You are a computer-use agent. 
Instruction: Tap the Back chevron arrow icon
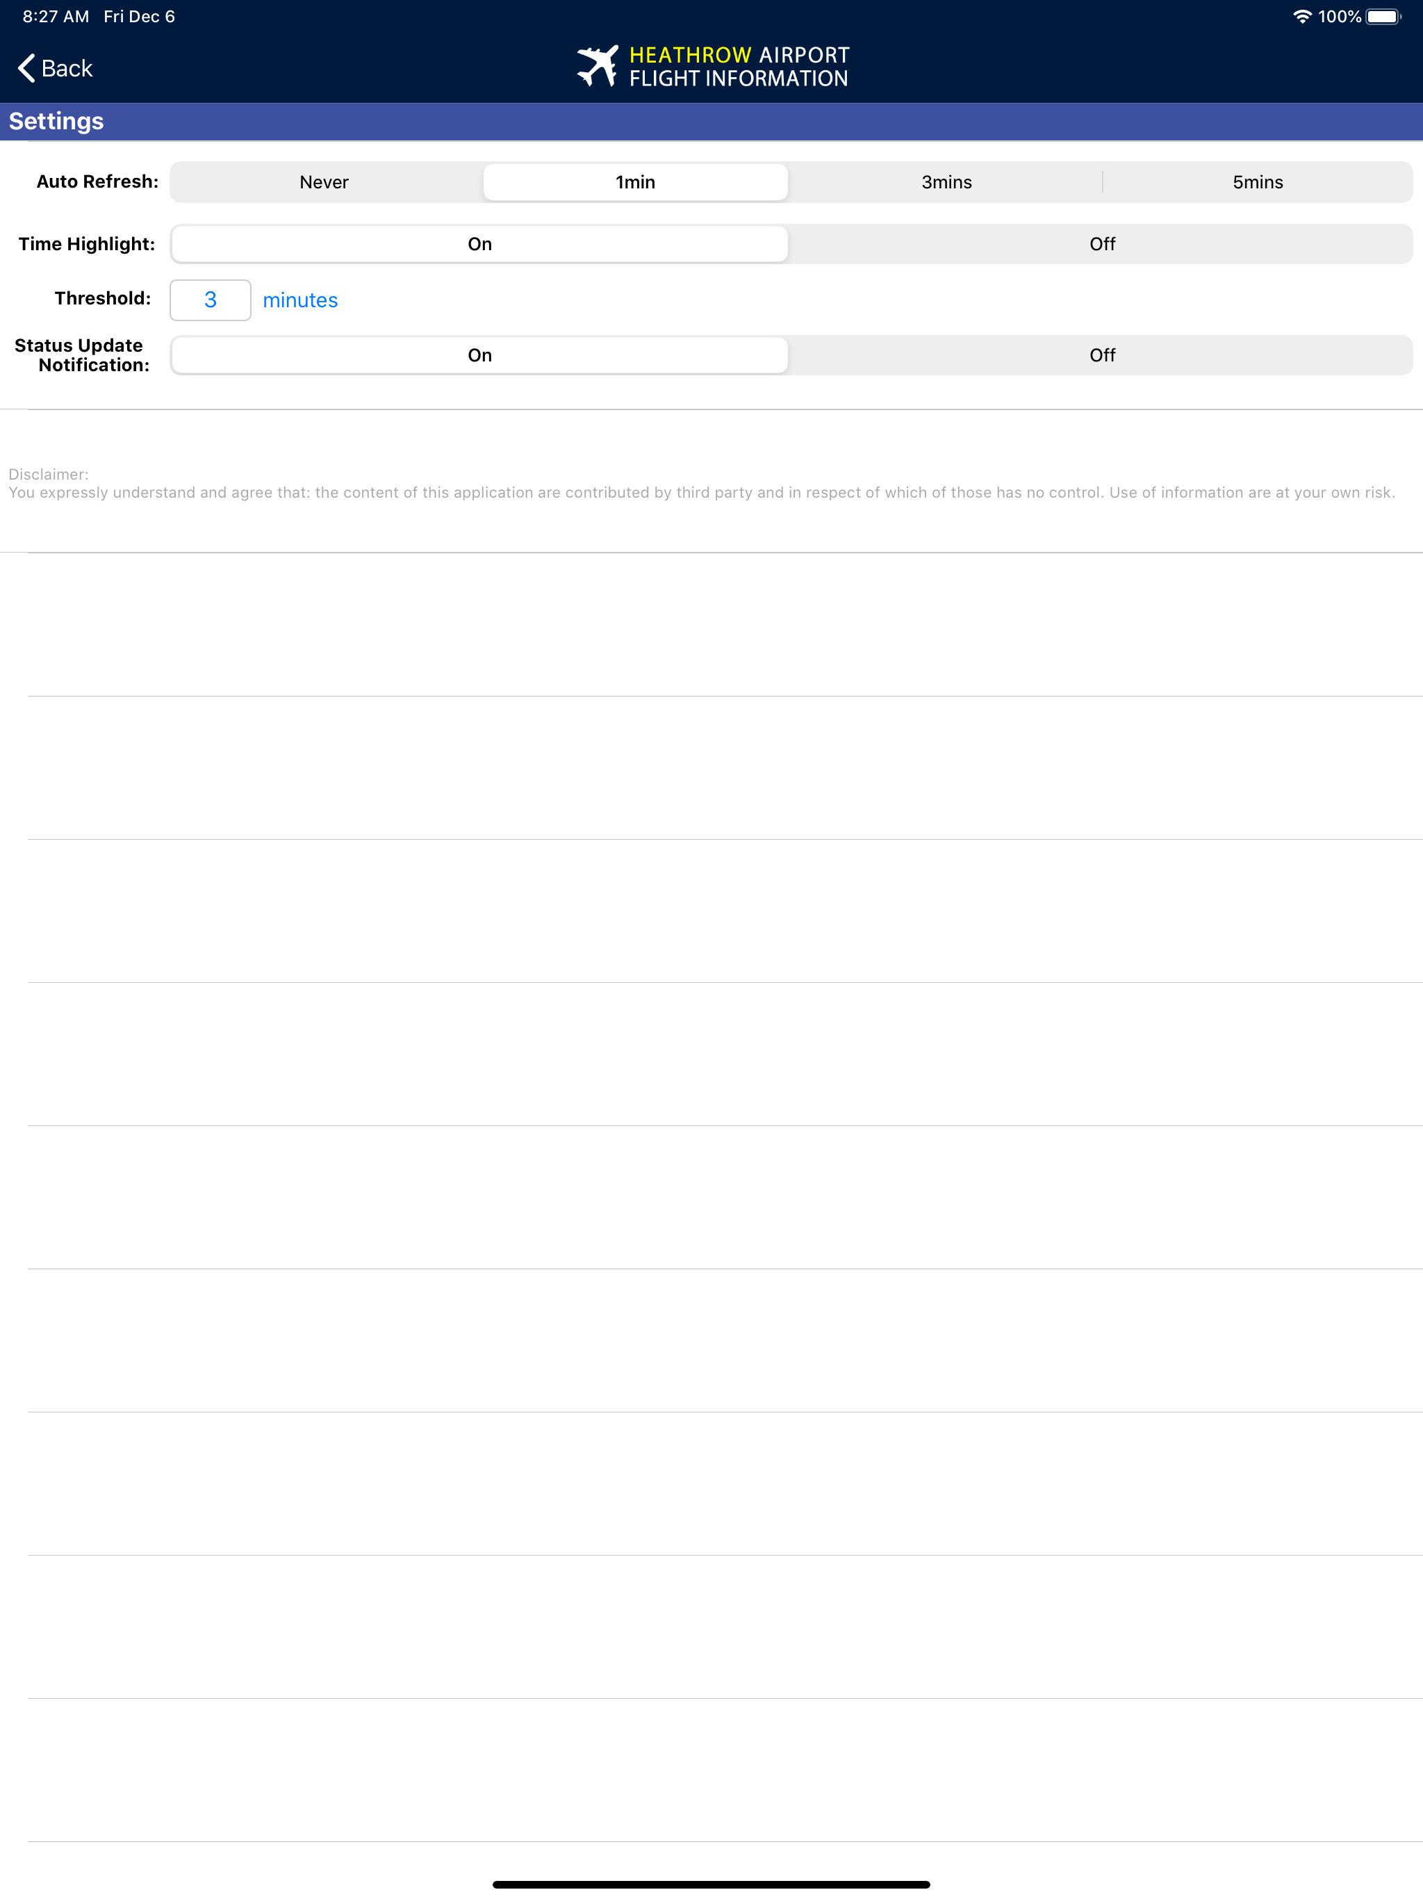[26, 68]
